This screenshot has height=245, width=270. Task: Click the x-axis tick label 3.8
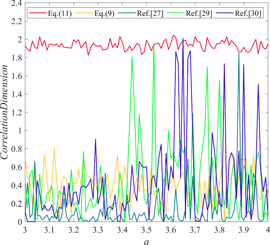pos(219,230)
